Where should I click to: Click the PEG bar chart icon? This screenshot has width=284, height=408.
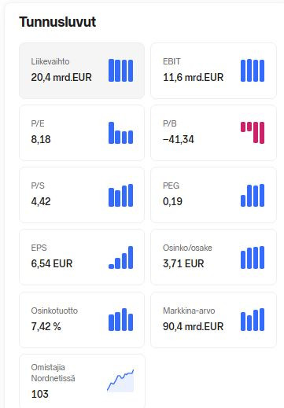pyautogui.click(x=253, y=195)
